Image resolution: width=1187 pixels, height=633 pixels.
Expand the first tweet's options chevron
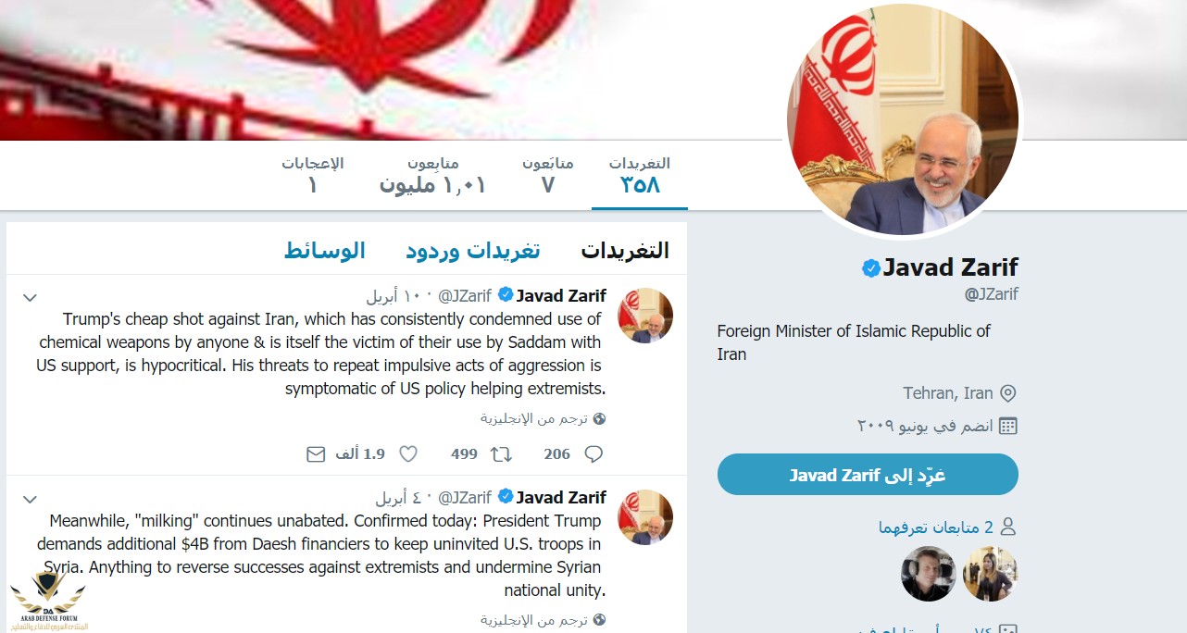tap(30, 297)
